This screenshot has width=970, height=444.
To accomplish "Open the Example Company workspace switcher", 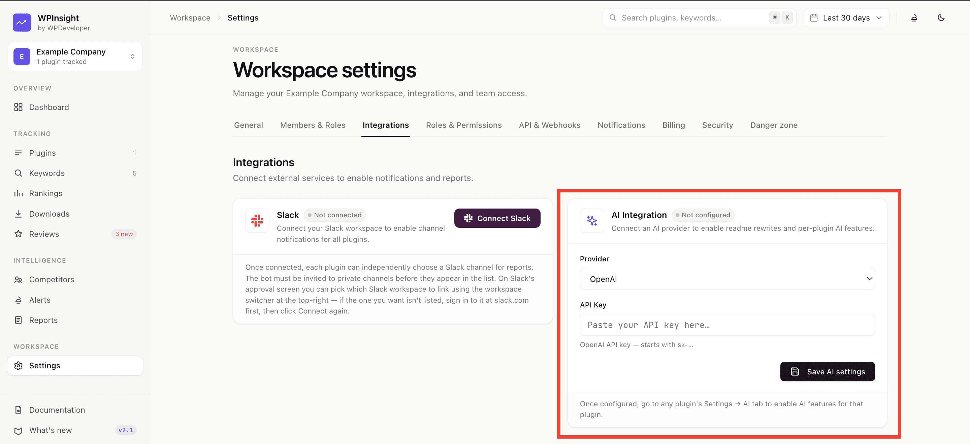I will (x=75, y=57).
